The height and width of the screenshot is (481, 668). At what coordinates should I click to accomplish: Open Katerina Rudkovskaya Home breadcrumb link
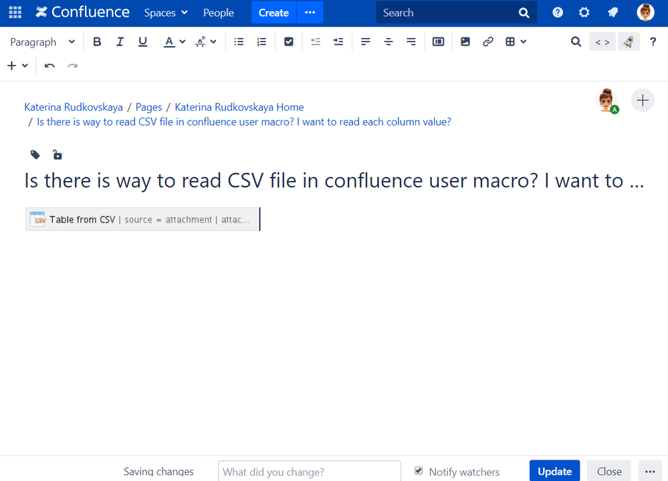pos(239,107)
